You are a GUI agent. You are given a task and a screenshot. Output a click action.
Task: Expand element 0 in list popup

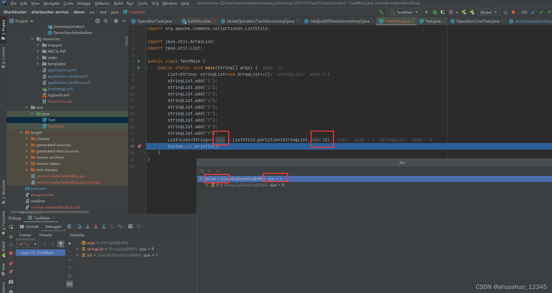[206, 185]
